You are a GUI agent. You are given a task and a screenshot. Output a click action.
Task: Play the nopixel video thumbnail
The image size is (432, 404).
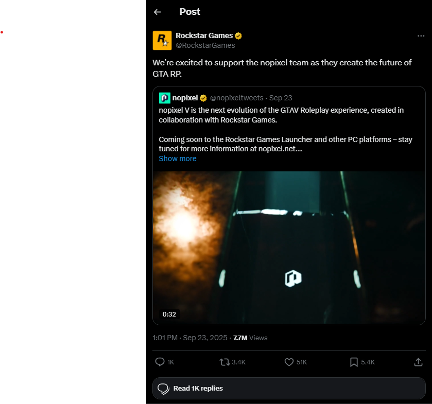click(289, 248)
